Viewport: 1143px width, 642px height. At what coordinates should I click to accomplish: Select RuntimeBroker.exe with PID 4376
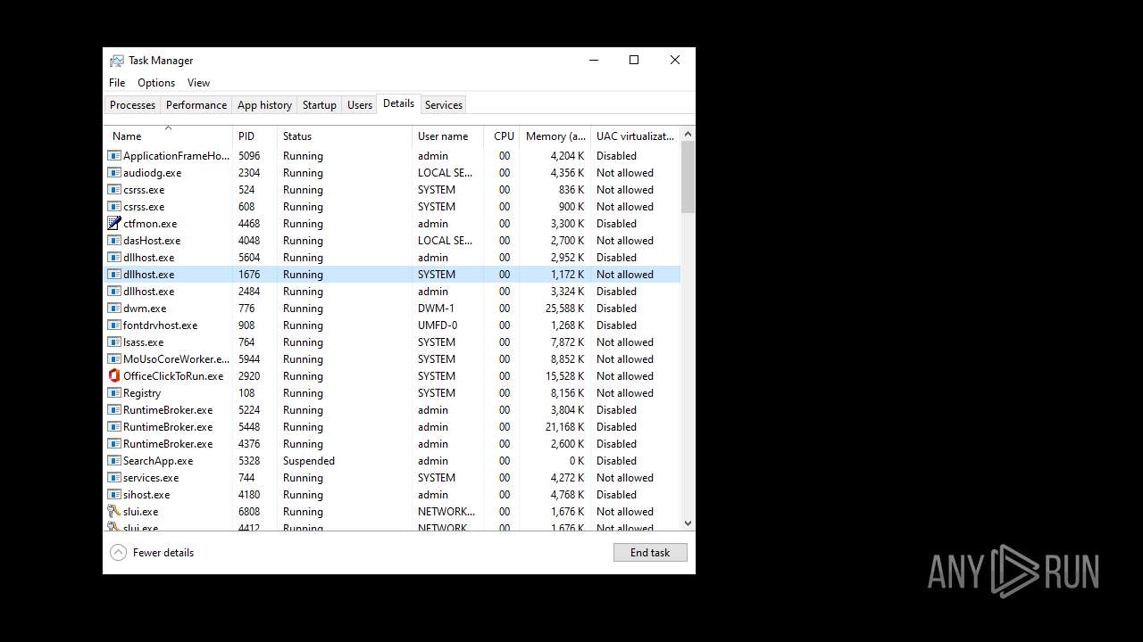pyautogui.click(x=392, y=444)
